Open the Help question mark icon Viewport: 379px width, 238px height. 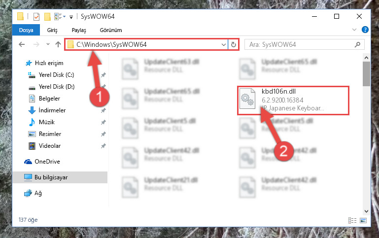pos(365,30)
